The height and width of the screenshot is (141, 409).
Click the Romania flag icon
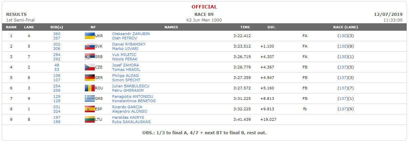coord(89,88)
